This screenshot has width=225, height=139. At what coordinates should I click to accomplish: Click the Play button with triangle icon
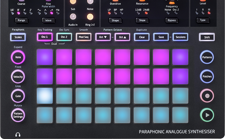(207, 115)
